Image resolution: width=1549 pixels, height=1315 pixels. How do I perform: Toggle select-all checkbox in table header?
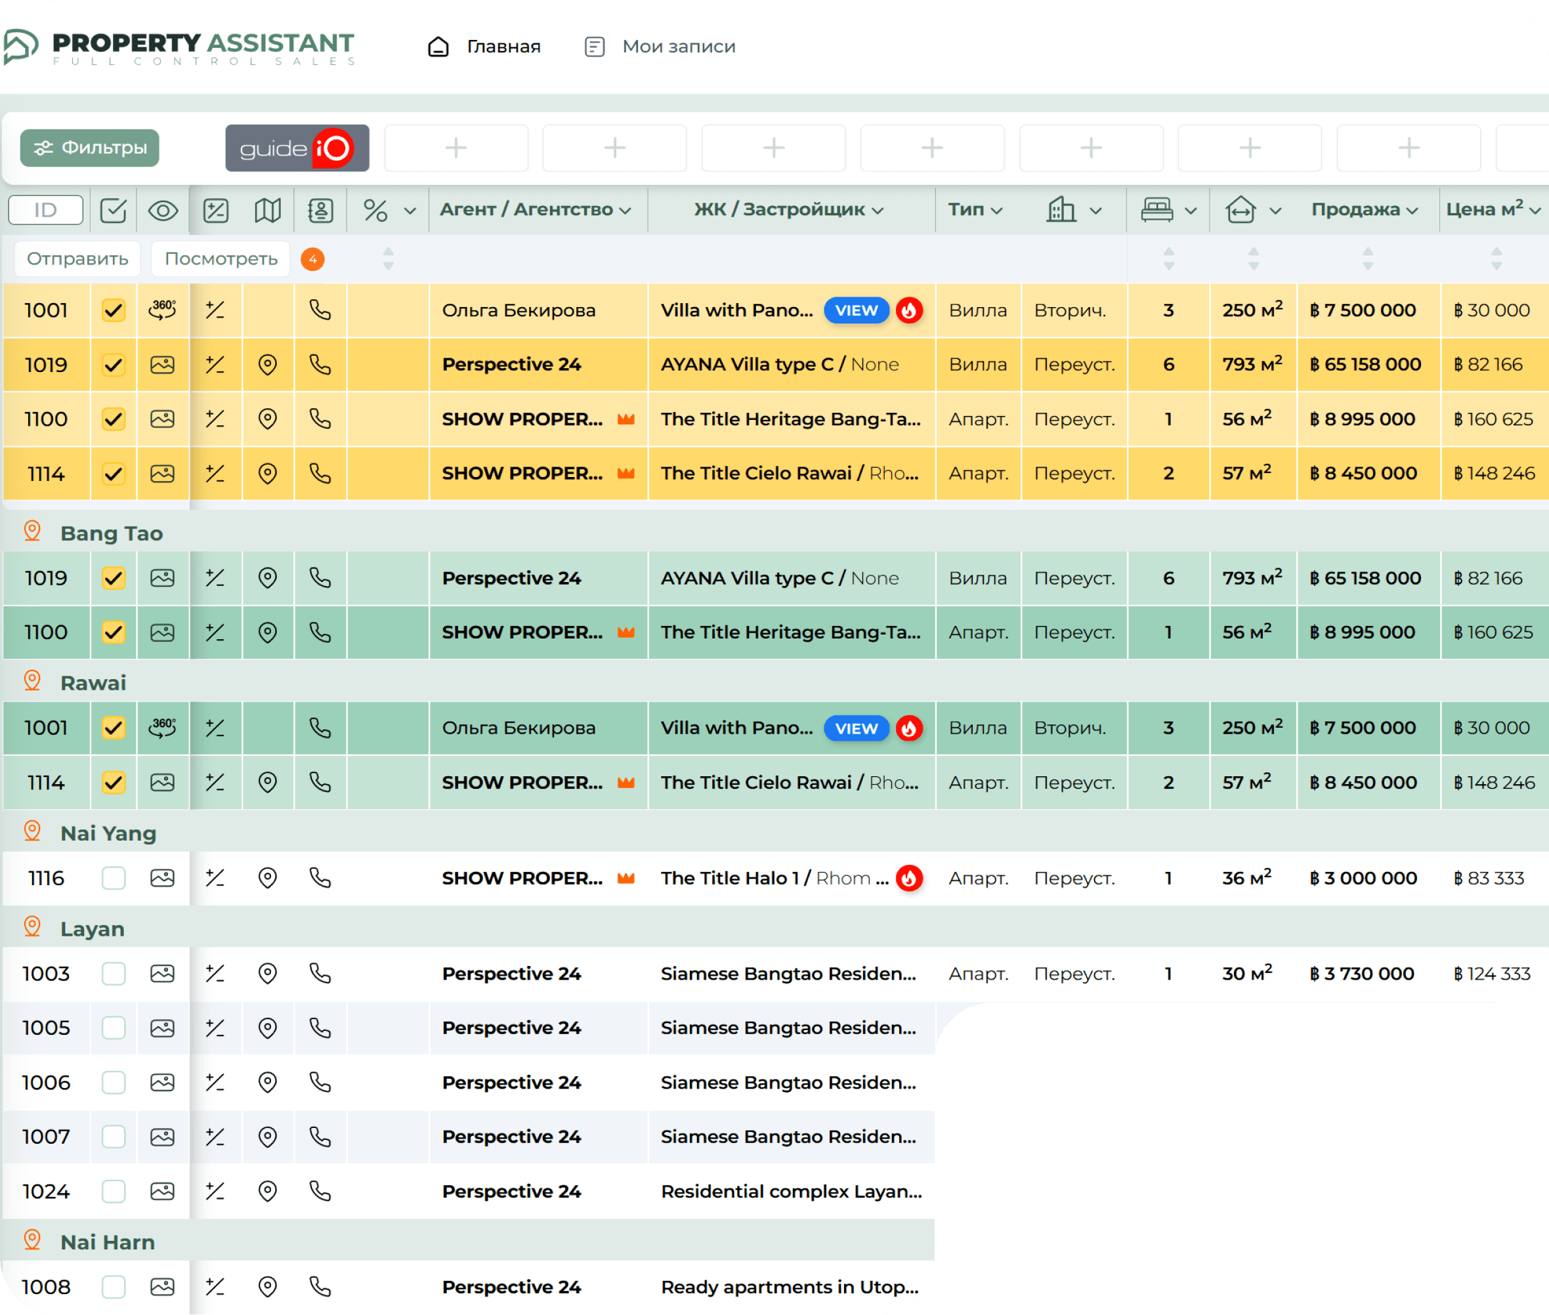[x=114, y=211]
